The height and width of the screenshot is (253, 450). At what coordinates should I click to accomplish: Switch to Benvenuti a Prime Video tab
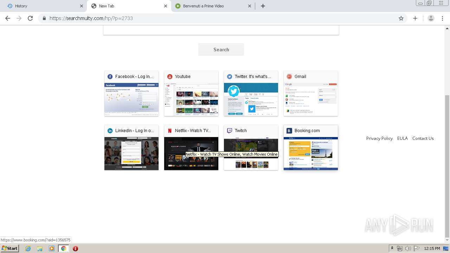pos(213,6)
